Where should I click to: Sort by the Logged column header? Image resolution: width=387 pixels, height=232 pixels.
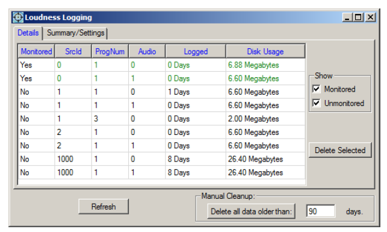(196, 51)
